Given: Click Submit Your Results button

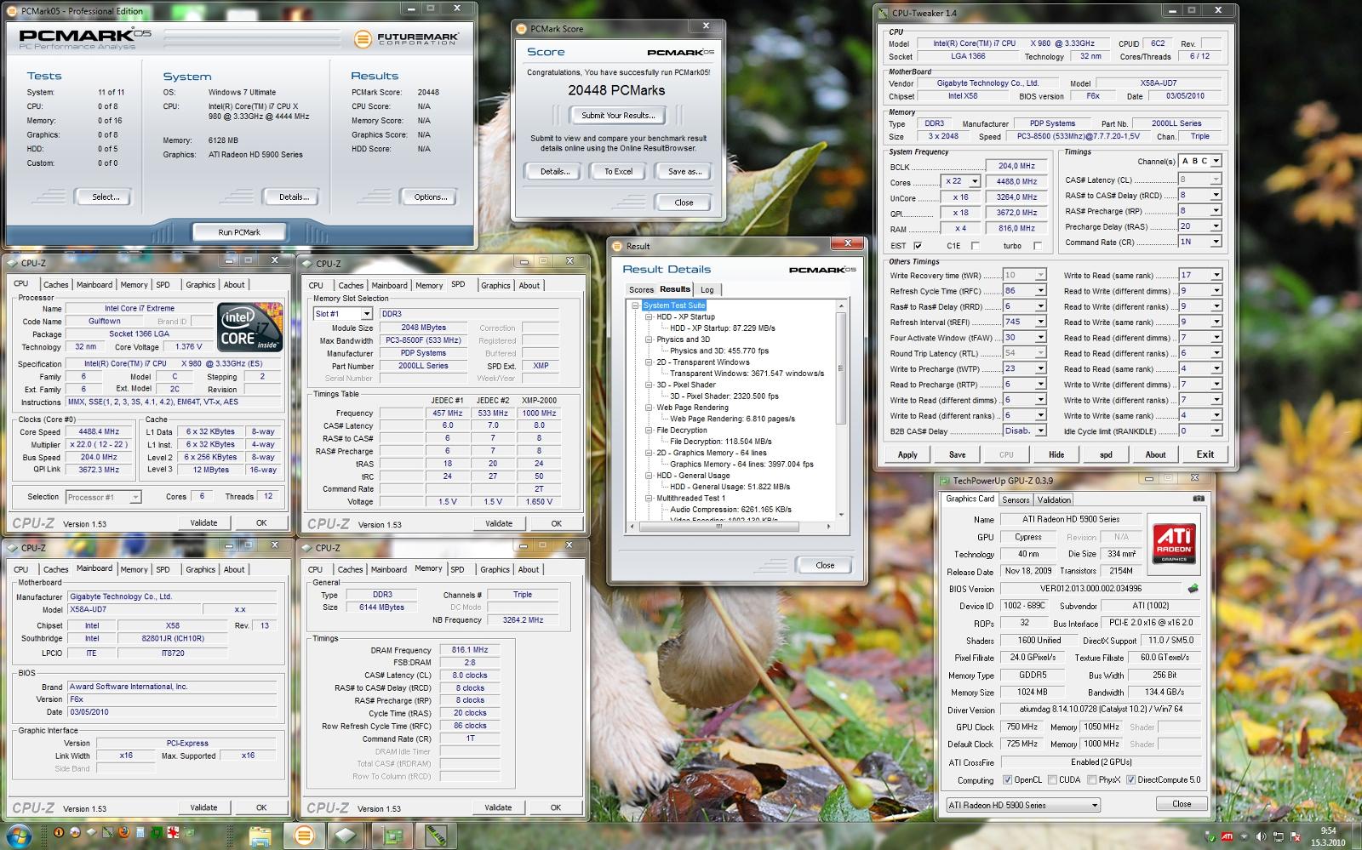Looking at the screenshot, I should [618, 116].
